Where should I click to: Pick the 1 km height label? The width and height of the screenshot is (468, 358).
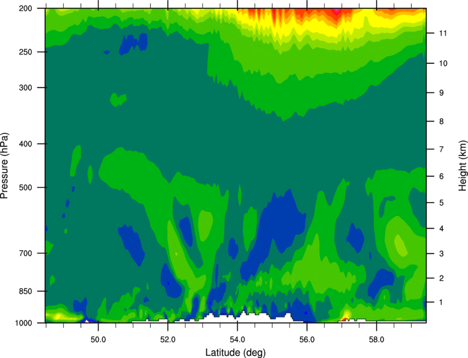441,302
